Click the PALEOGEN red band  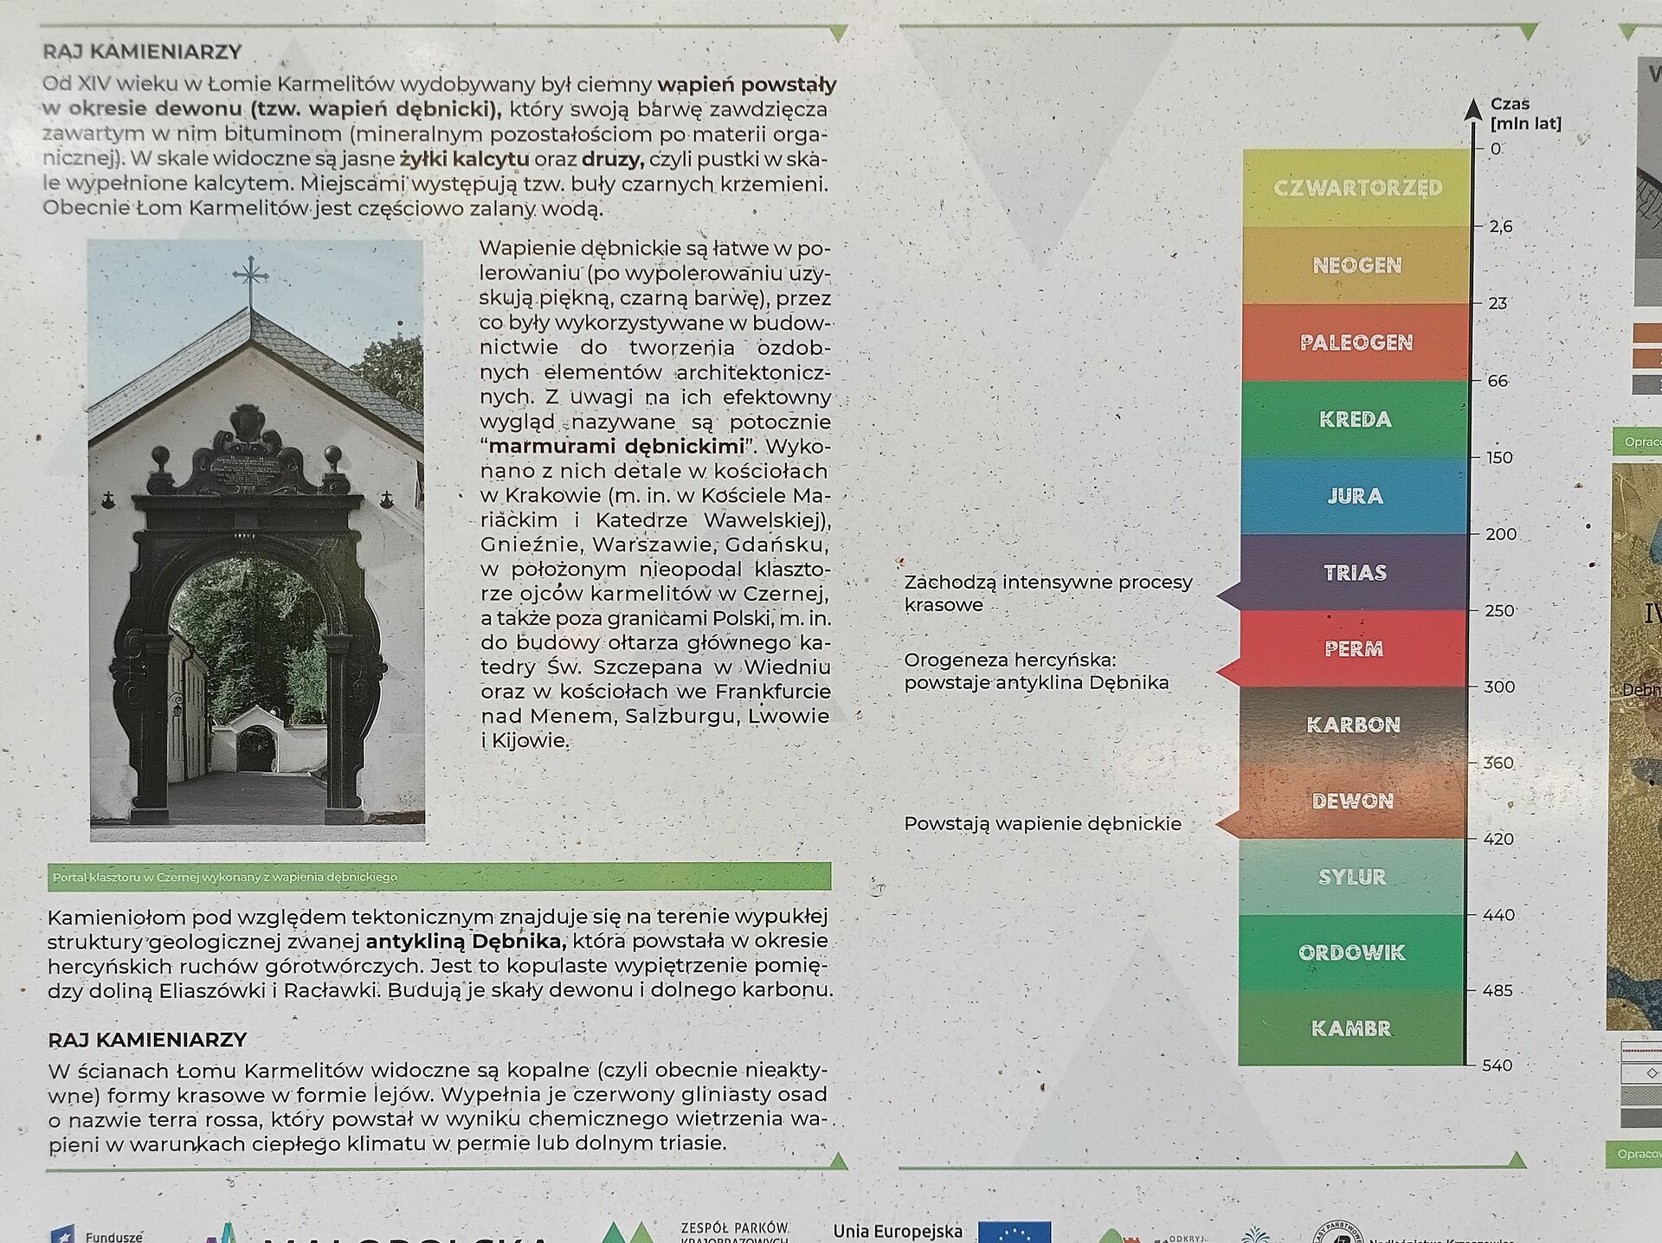[x=1356, y=342]
